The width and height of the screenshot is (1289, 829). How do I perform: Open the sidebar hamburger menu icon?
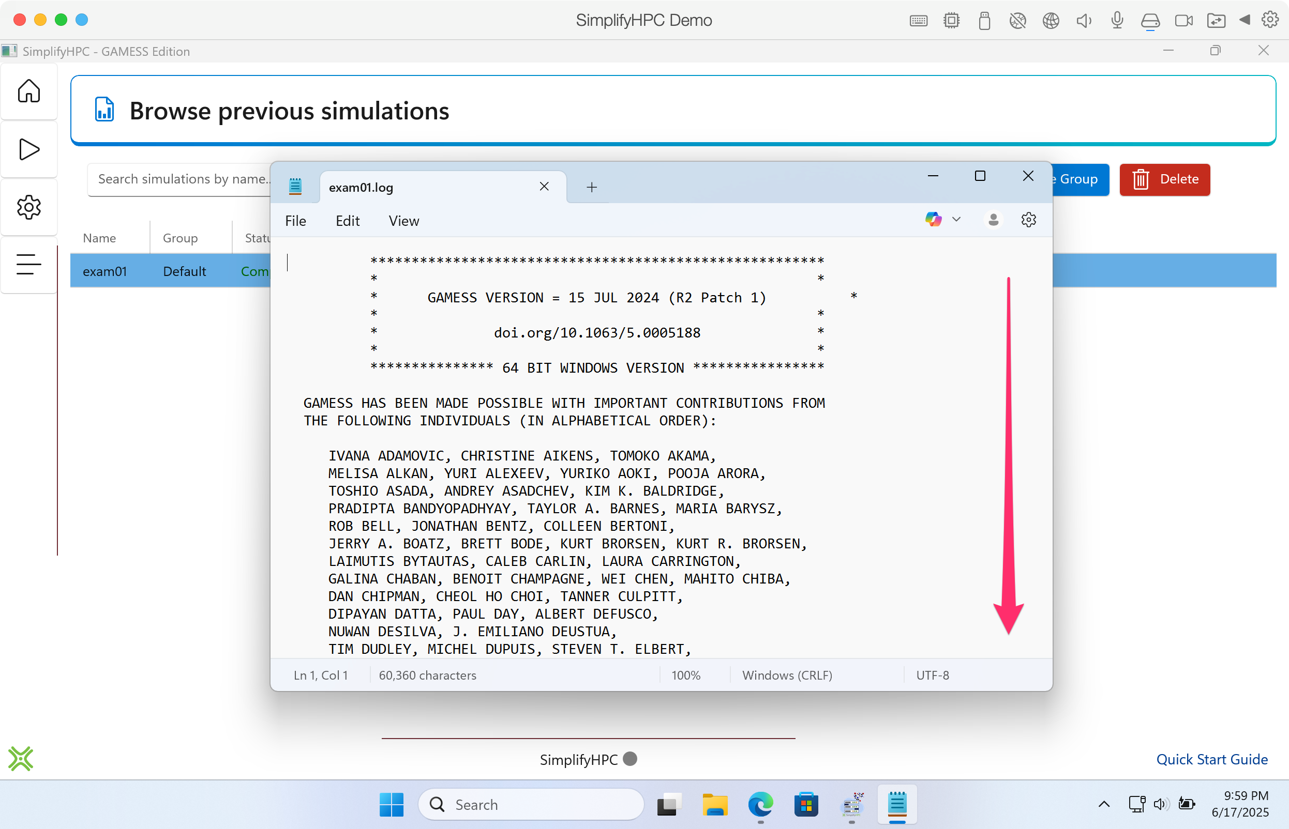click(x=28, y=264)
